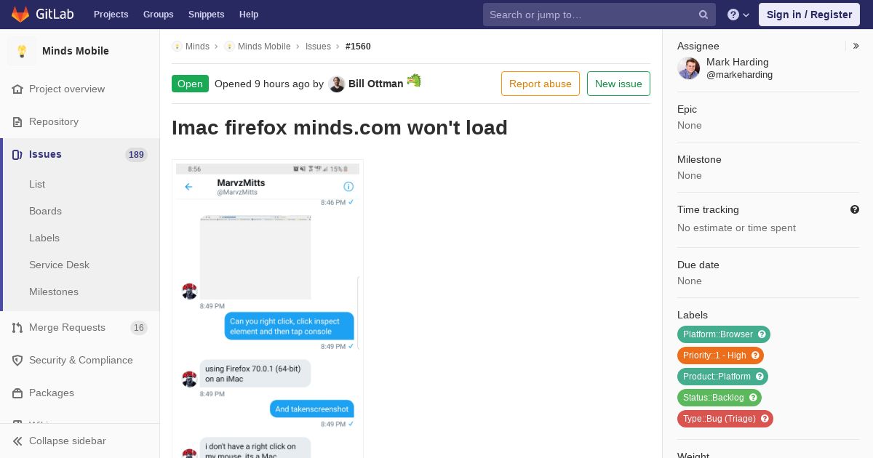Open the Labels sidebar sub-item
873x458 pixels.
point(44,238)
